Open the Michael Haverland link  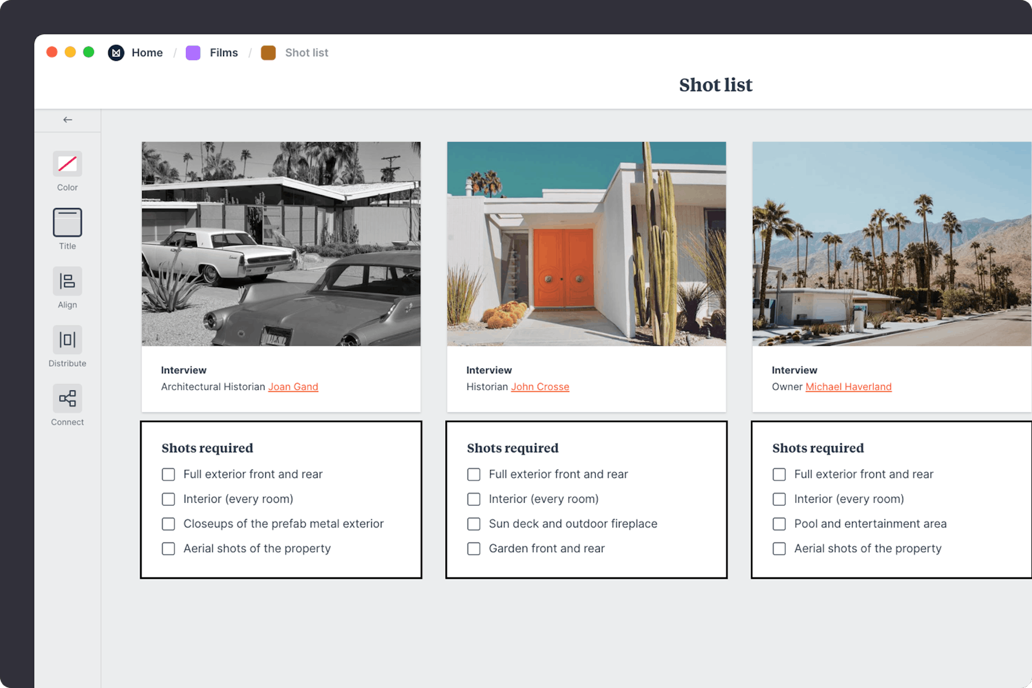[849, 386]
